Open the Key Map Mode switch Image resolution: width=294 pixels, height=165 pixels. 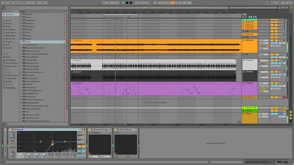273,3
